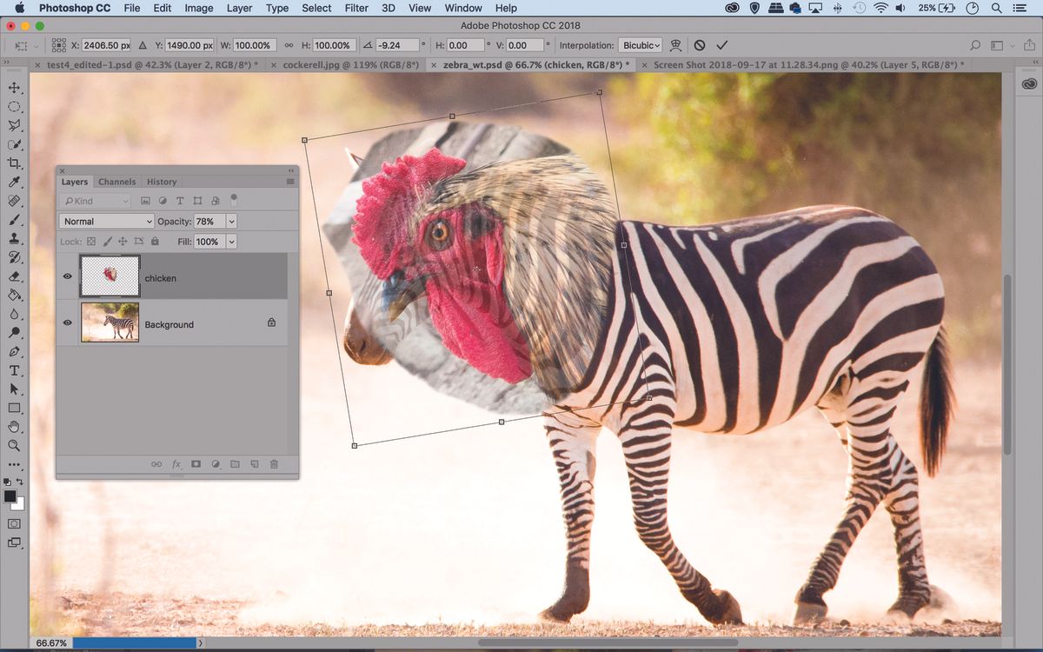Add a layer mask to the chicken layer
This screenshot has height=652, width=1043.
pos(196,464)
